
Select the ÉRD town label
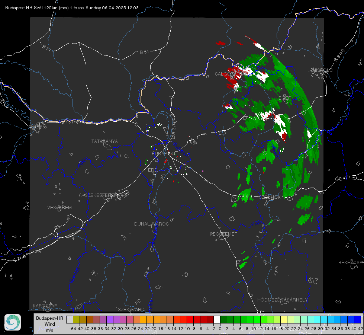click(152, 170)
